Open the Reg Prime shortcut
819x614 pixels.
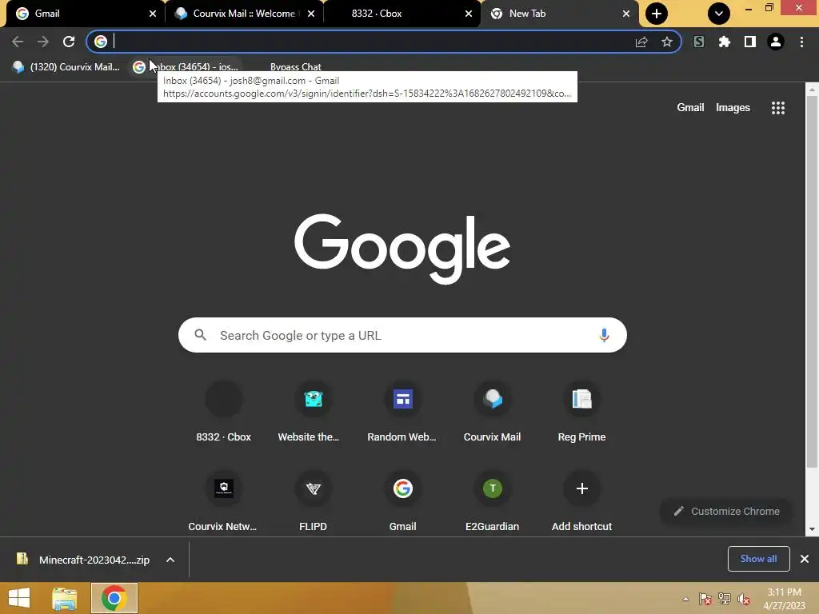pyautogui.click(x=582, y=413)
